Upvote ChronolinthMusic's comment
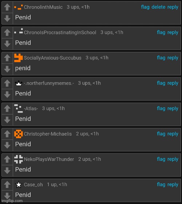182x204 pixels. [x=7, y=7]
